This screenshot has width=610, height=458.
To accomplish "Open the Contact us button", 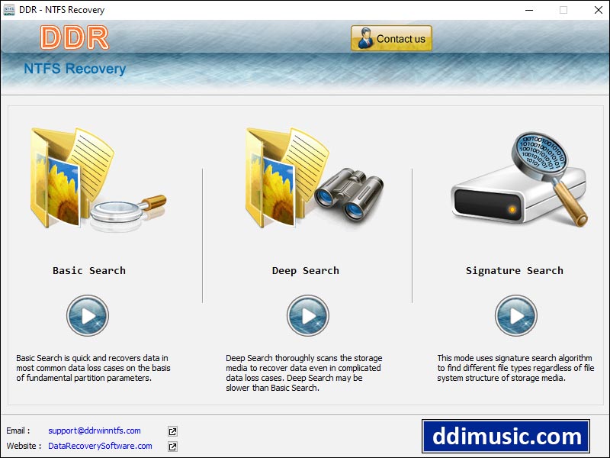I will pos(391,38).
